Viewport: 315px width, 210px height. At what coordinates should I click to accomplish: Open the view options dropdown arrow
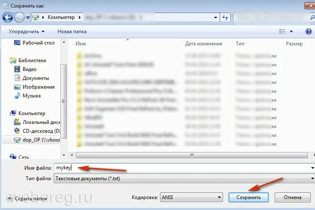pos(291,31)
